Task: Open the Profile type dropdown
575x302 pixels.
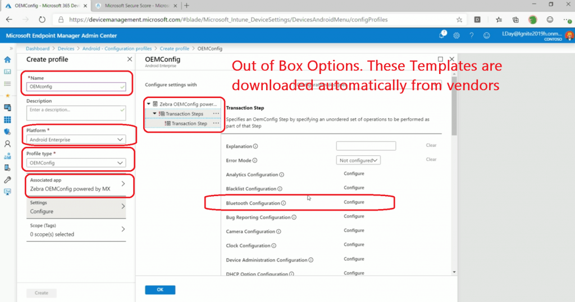Action: tap(76, 163)
